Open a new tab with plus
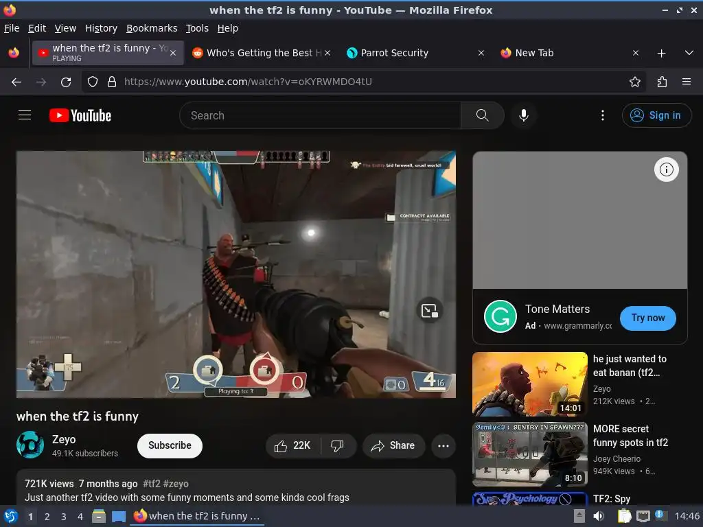The height and width of the screenshot is (527, 703). coord(661,54)
